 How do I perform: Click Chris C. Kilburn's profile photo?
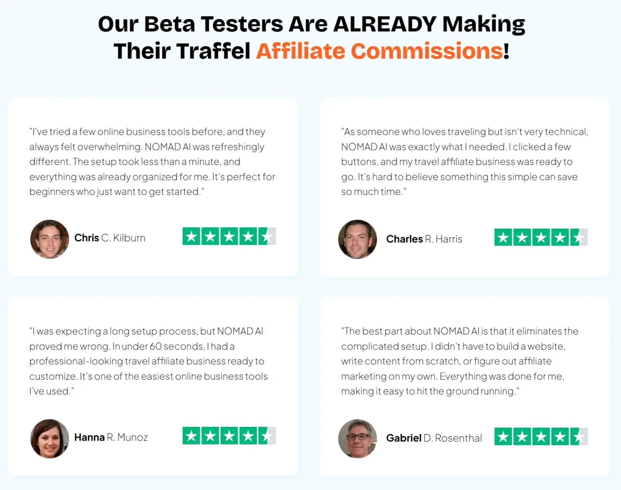click(x=50, y=239)
